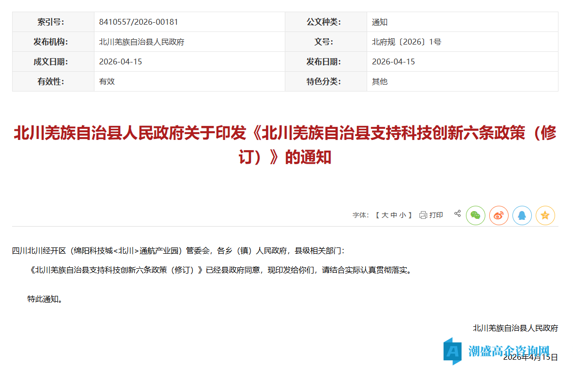Share to Weibo using the red icon
Viewport: 573px width, 368px height.
pos(499,215)
